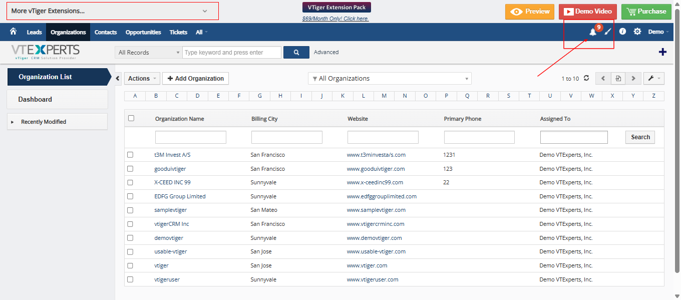The image size is (681, 300).
Task: Open the All Records search scope dropdown
Action: pyautogui.click(x=148, y=52)
